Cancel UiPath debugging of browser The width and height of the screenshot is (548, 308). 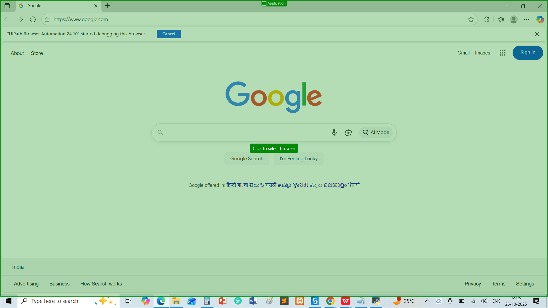168,34
